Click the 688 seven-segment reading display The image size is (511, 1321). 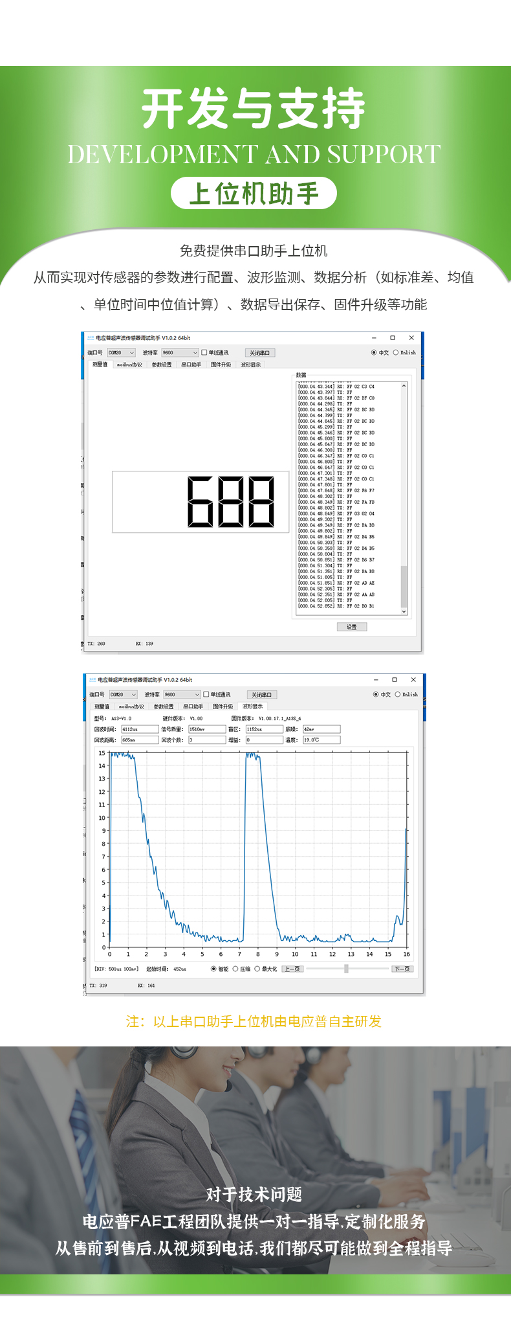pyautogui.click(x=201, y=502)
